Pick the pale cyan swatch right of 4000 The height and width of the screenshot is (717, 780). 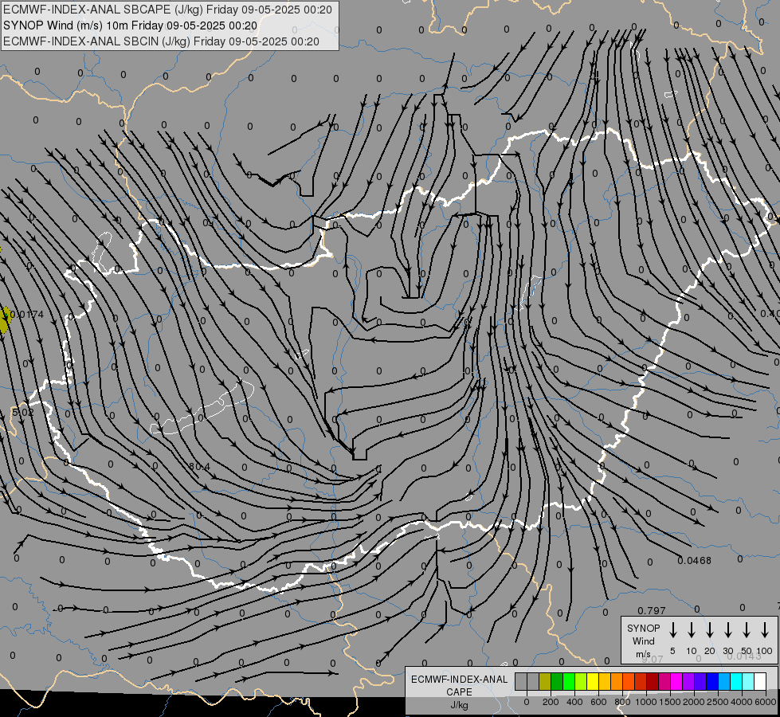click(x=749, y=681)
